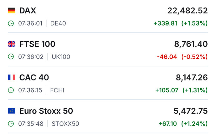The image size is (216, 134).
Task: Click the DAX price 22,482.52
Action: pos(188,11)
